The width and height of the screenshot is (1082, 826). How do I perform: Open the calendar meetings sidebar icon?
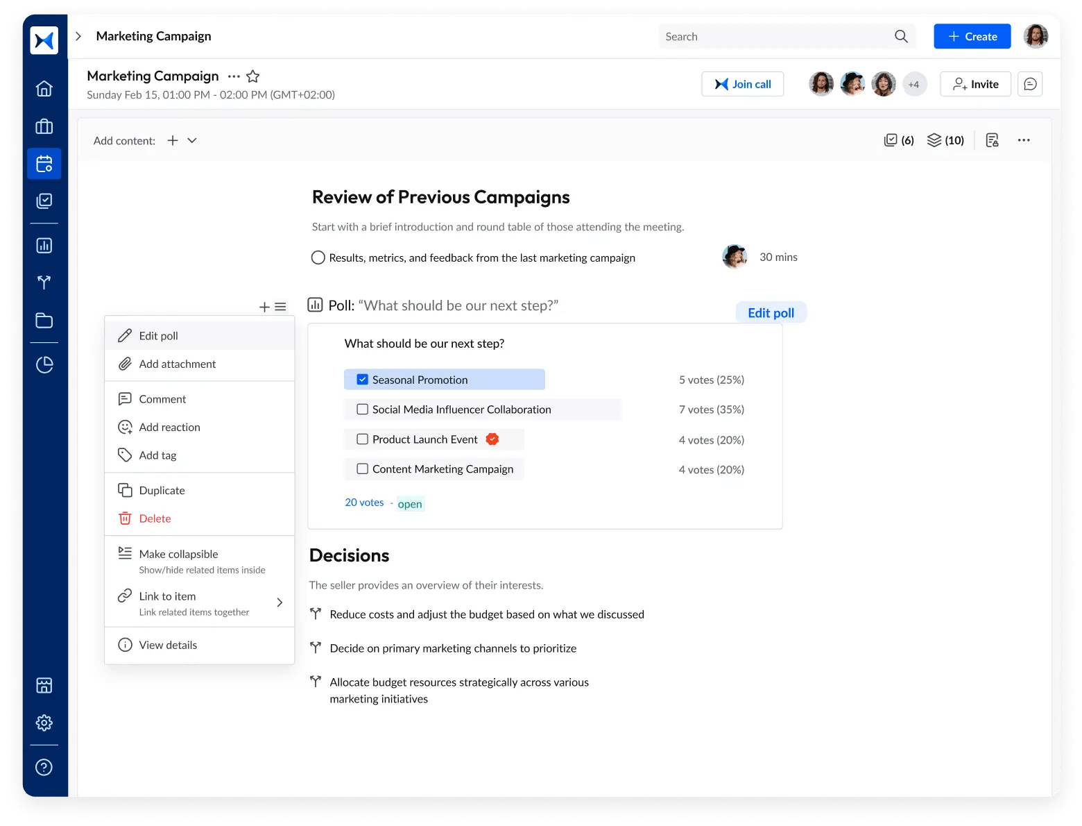coord(44,164)
